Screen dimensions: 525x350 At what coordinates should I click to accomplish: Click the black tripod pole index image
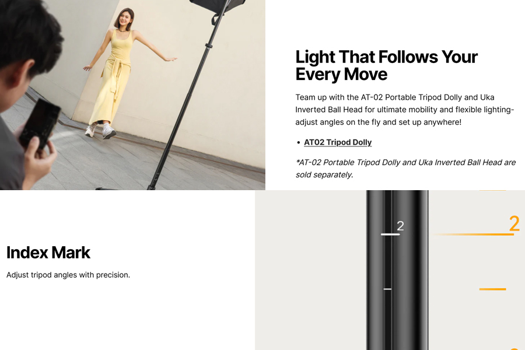(390, 270)
